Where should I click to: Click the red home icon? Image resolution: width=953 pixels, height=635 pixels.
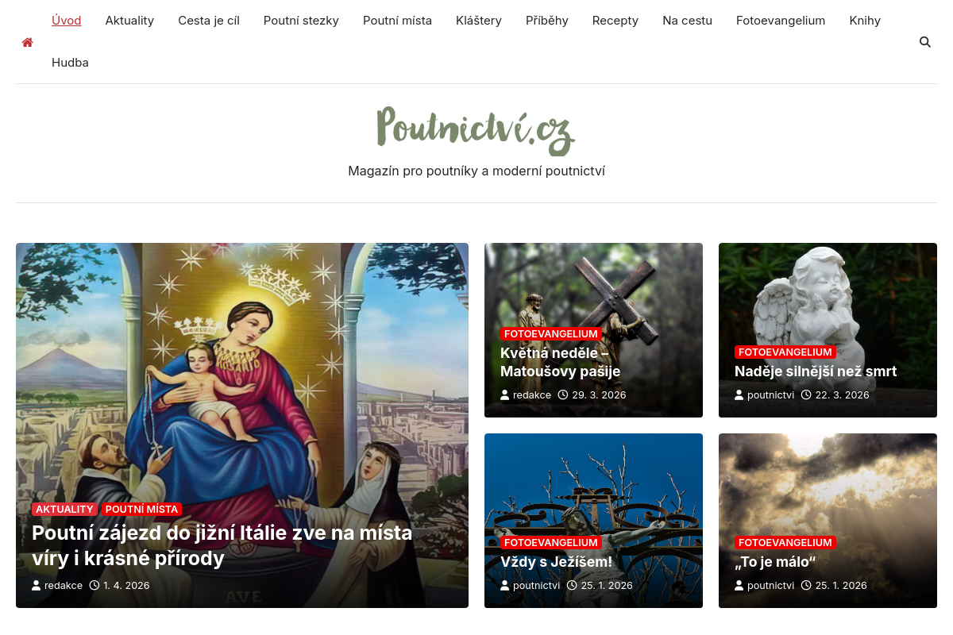pos(28,42)
